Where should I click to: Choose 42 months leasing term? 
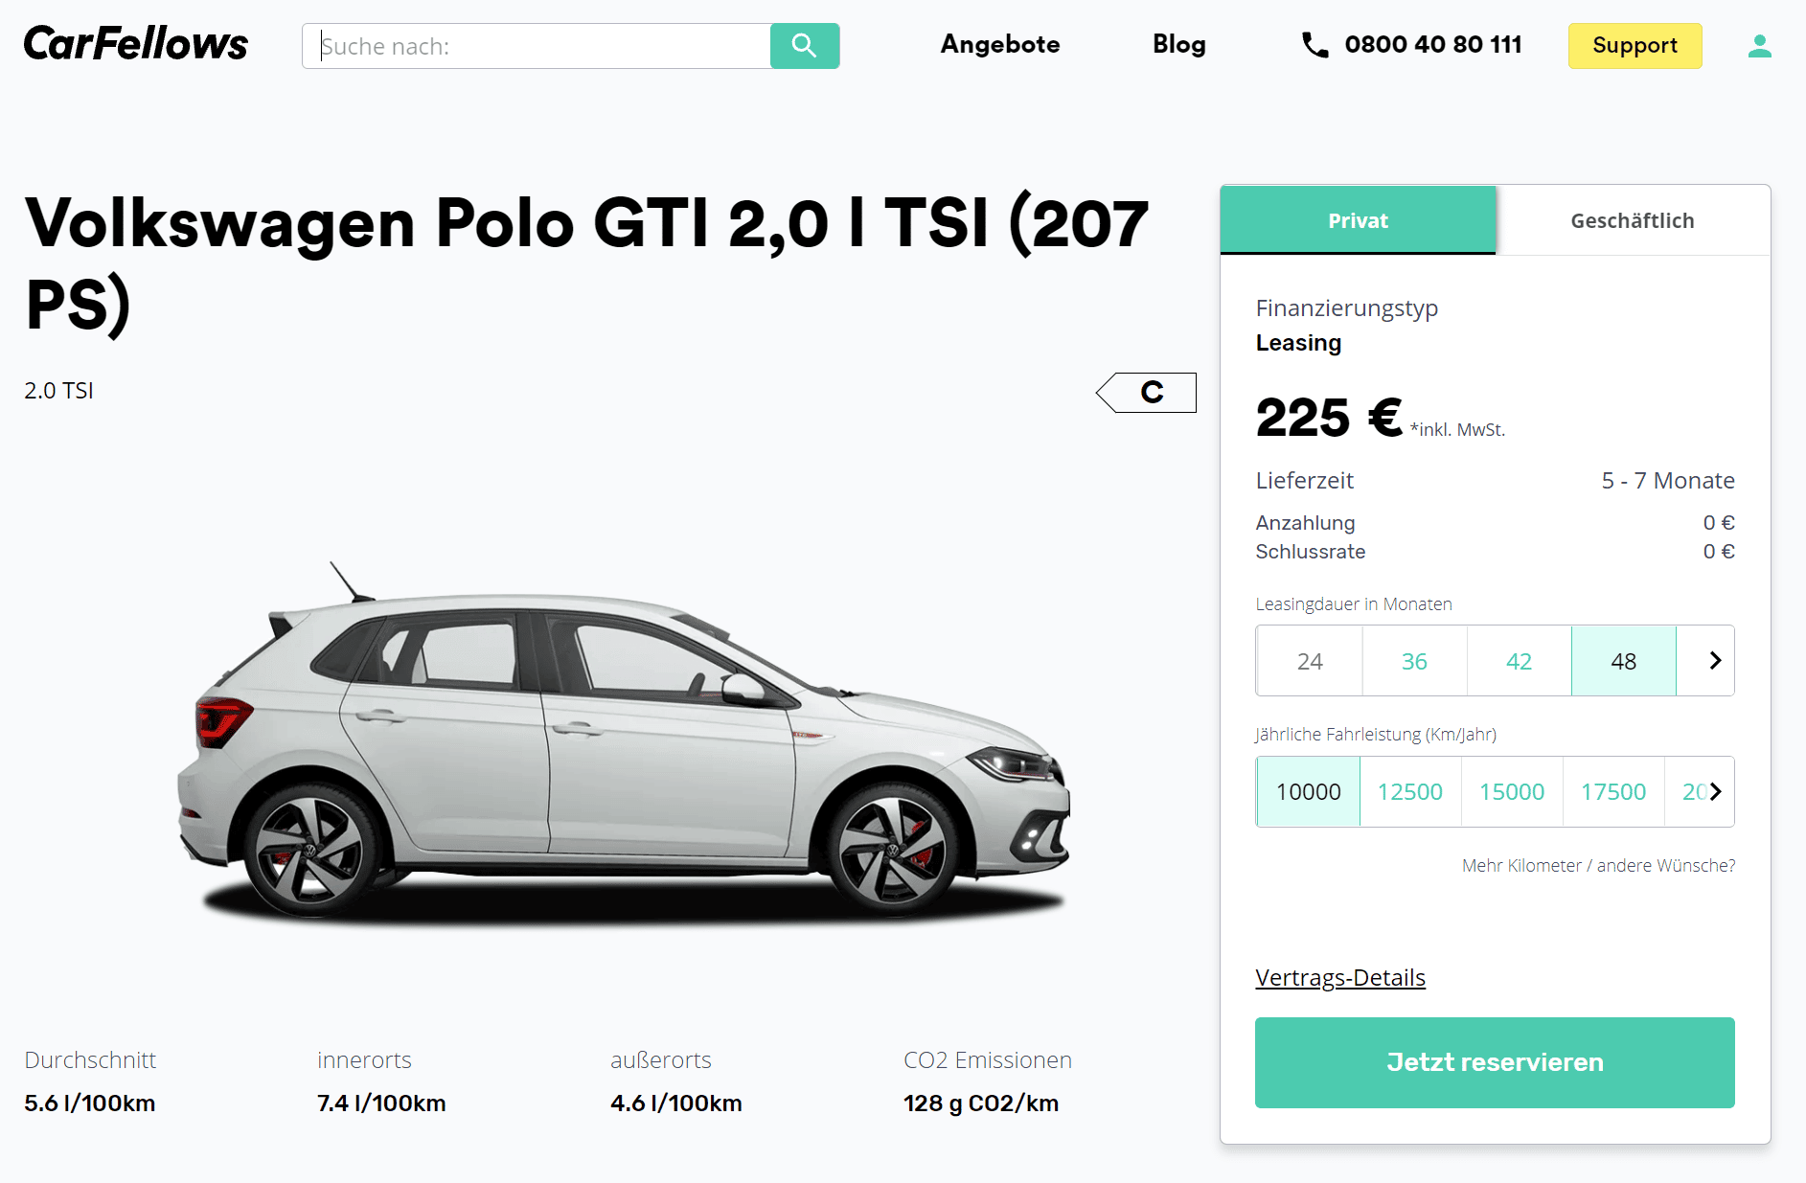coord(1519,661)
